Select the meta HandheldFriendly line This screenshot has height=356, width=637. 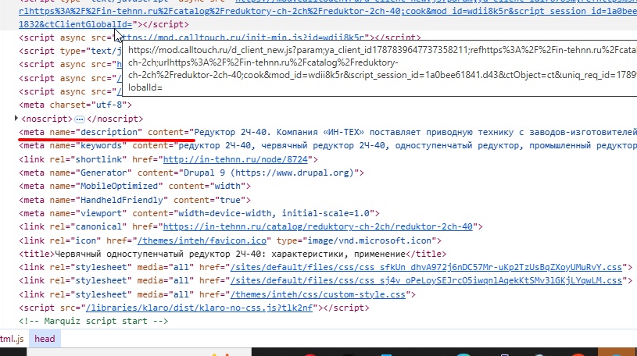(134, 200)
